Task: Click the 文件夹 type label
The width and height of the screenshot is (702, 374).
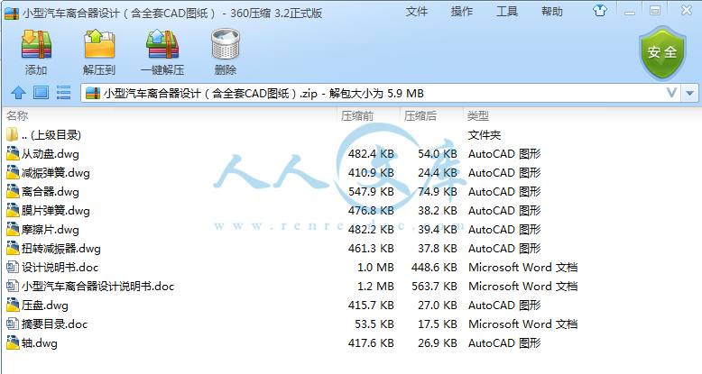Action: [x=485, y=134]
